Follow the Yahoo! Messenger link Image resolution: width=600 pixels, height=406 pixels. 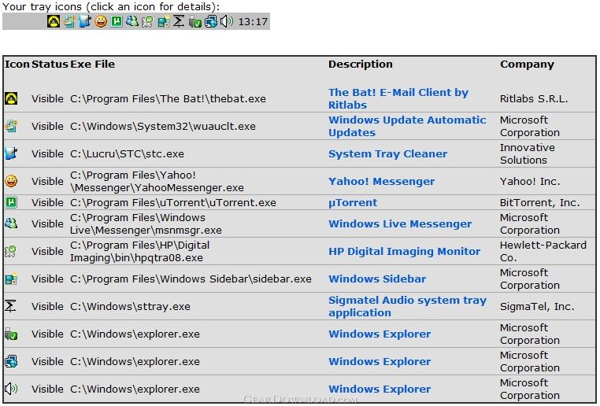pyautogui.click(x=381, y=181)
